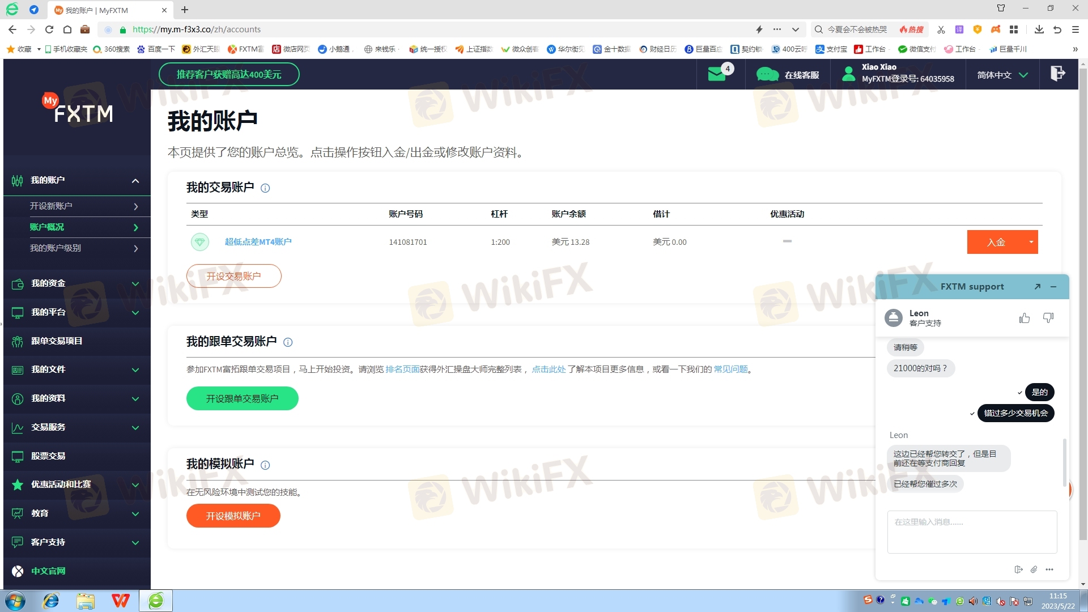Pop out the FXTM support chat window
Image resolution: width=1088 pixels, height=612 pixels.
[1038, 287]
